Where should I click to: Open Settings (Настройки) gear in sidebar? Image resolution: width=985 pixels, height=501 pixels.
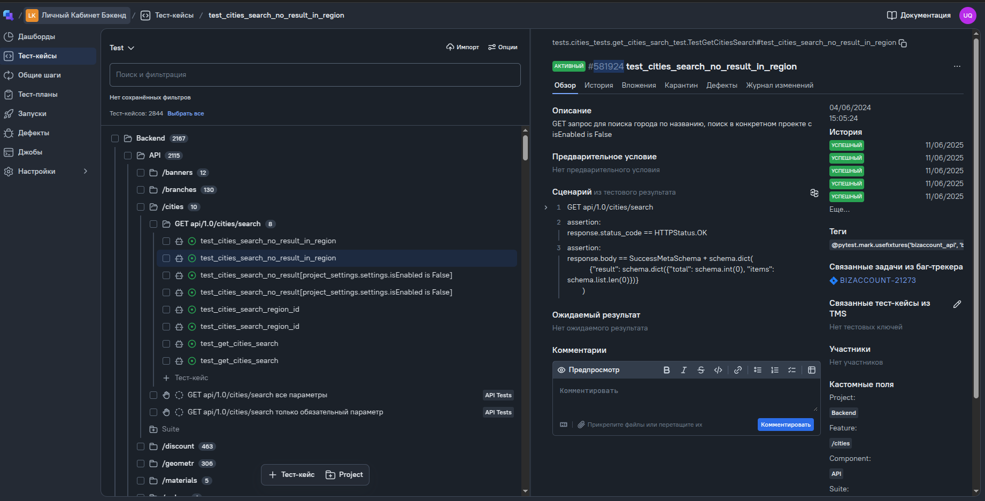point(9,172)
